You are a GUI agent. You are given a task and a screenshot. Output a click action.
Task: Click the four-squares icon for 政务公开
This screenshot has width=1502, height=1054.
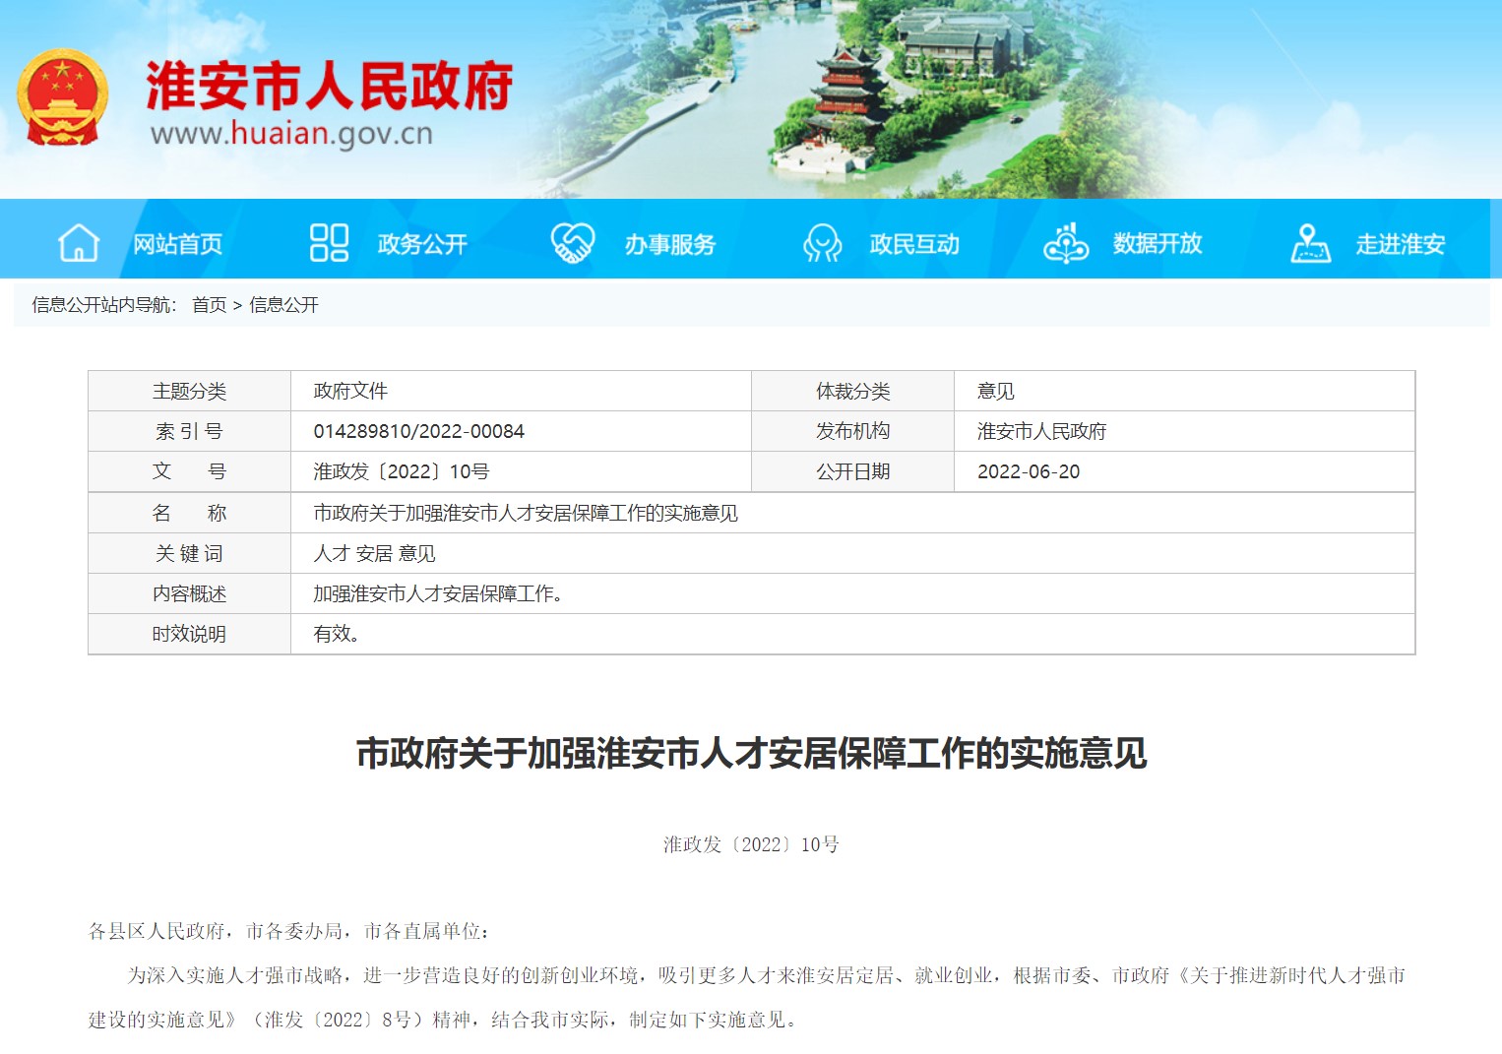pyautogui.click(x=329, y=243)
